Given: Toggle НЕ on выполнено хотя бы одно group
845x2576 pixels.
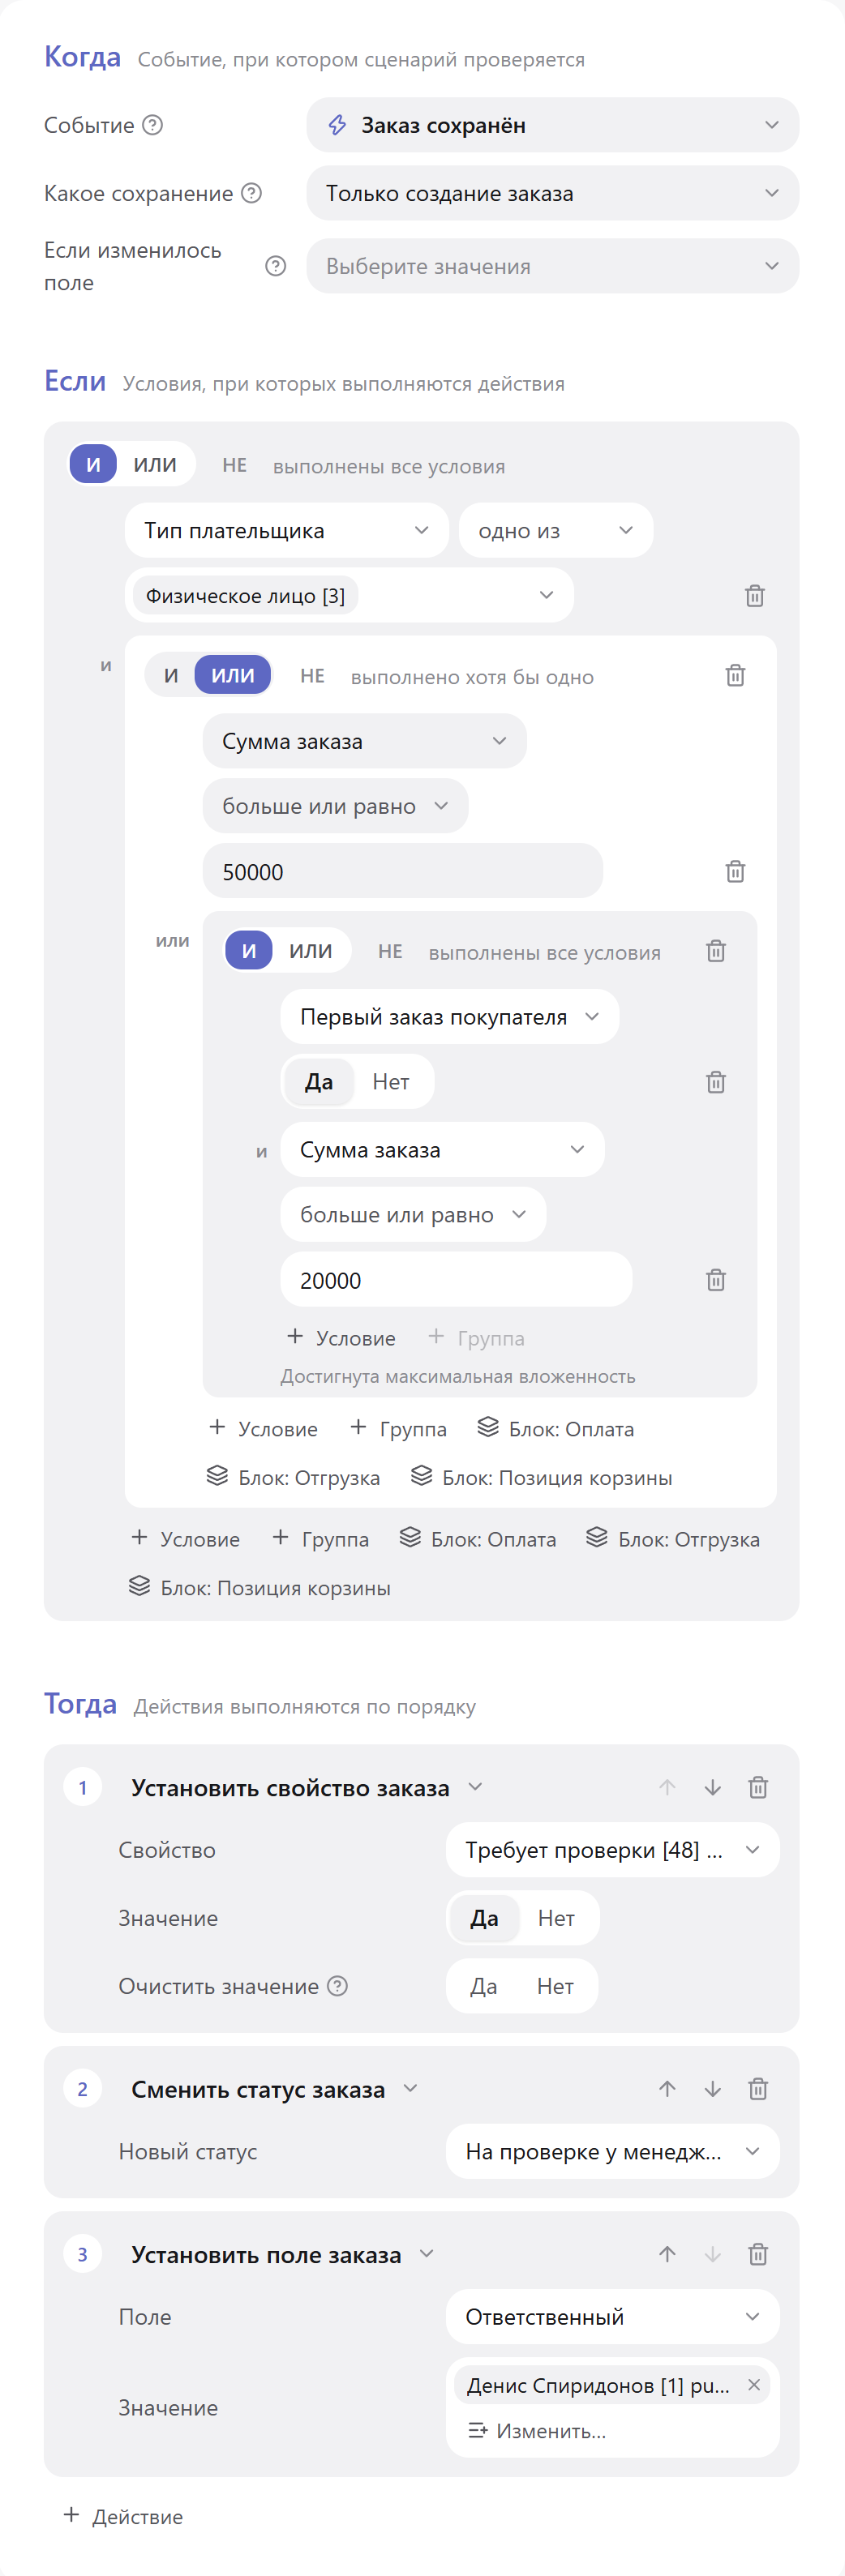Looking at the screenshot, I should click(x=312, y=677).
